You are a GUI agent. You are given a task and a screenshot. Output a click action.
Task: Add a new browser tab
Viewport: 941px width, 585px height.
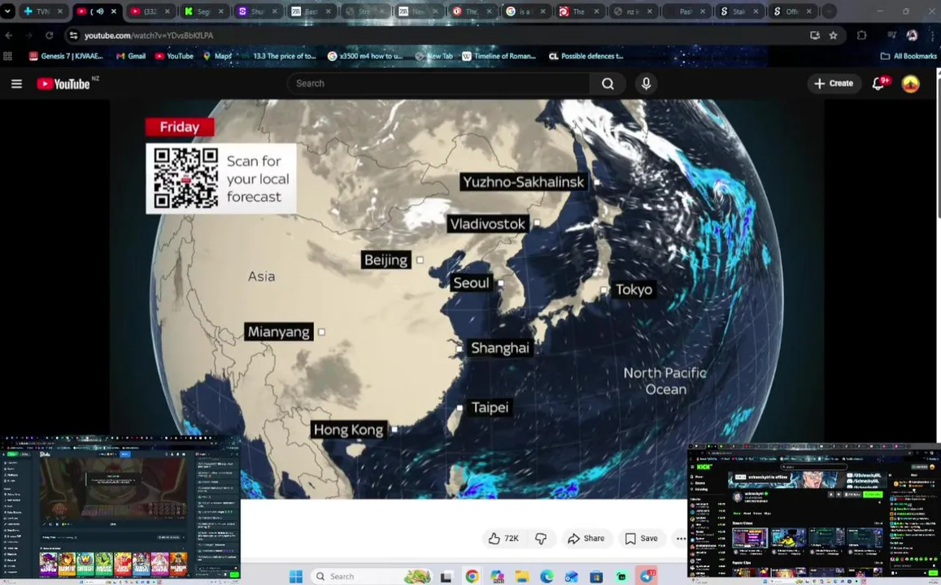[829, 11]
